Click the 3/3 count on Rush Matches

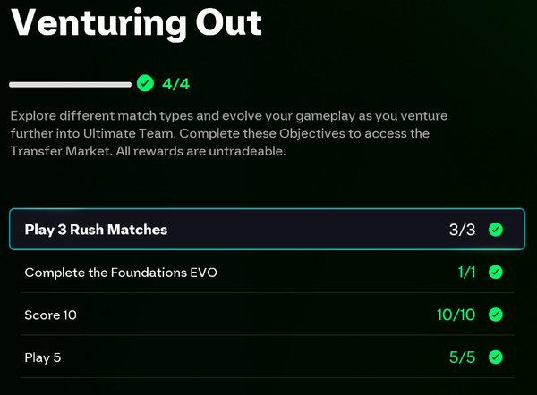[463, 230]
